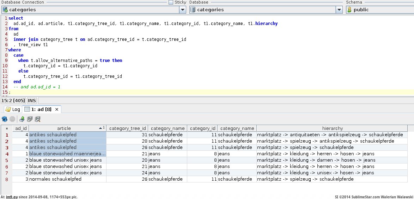Sort by the category_tree_id column header
414x199 pixels.
point(127,129)
